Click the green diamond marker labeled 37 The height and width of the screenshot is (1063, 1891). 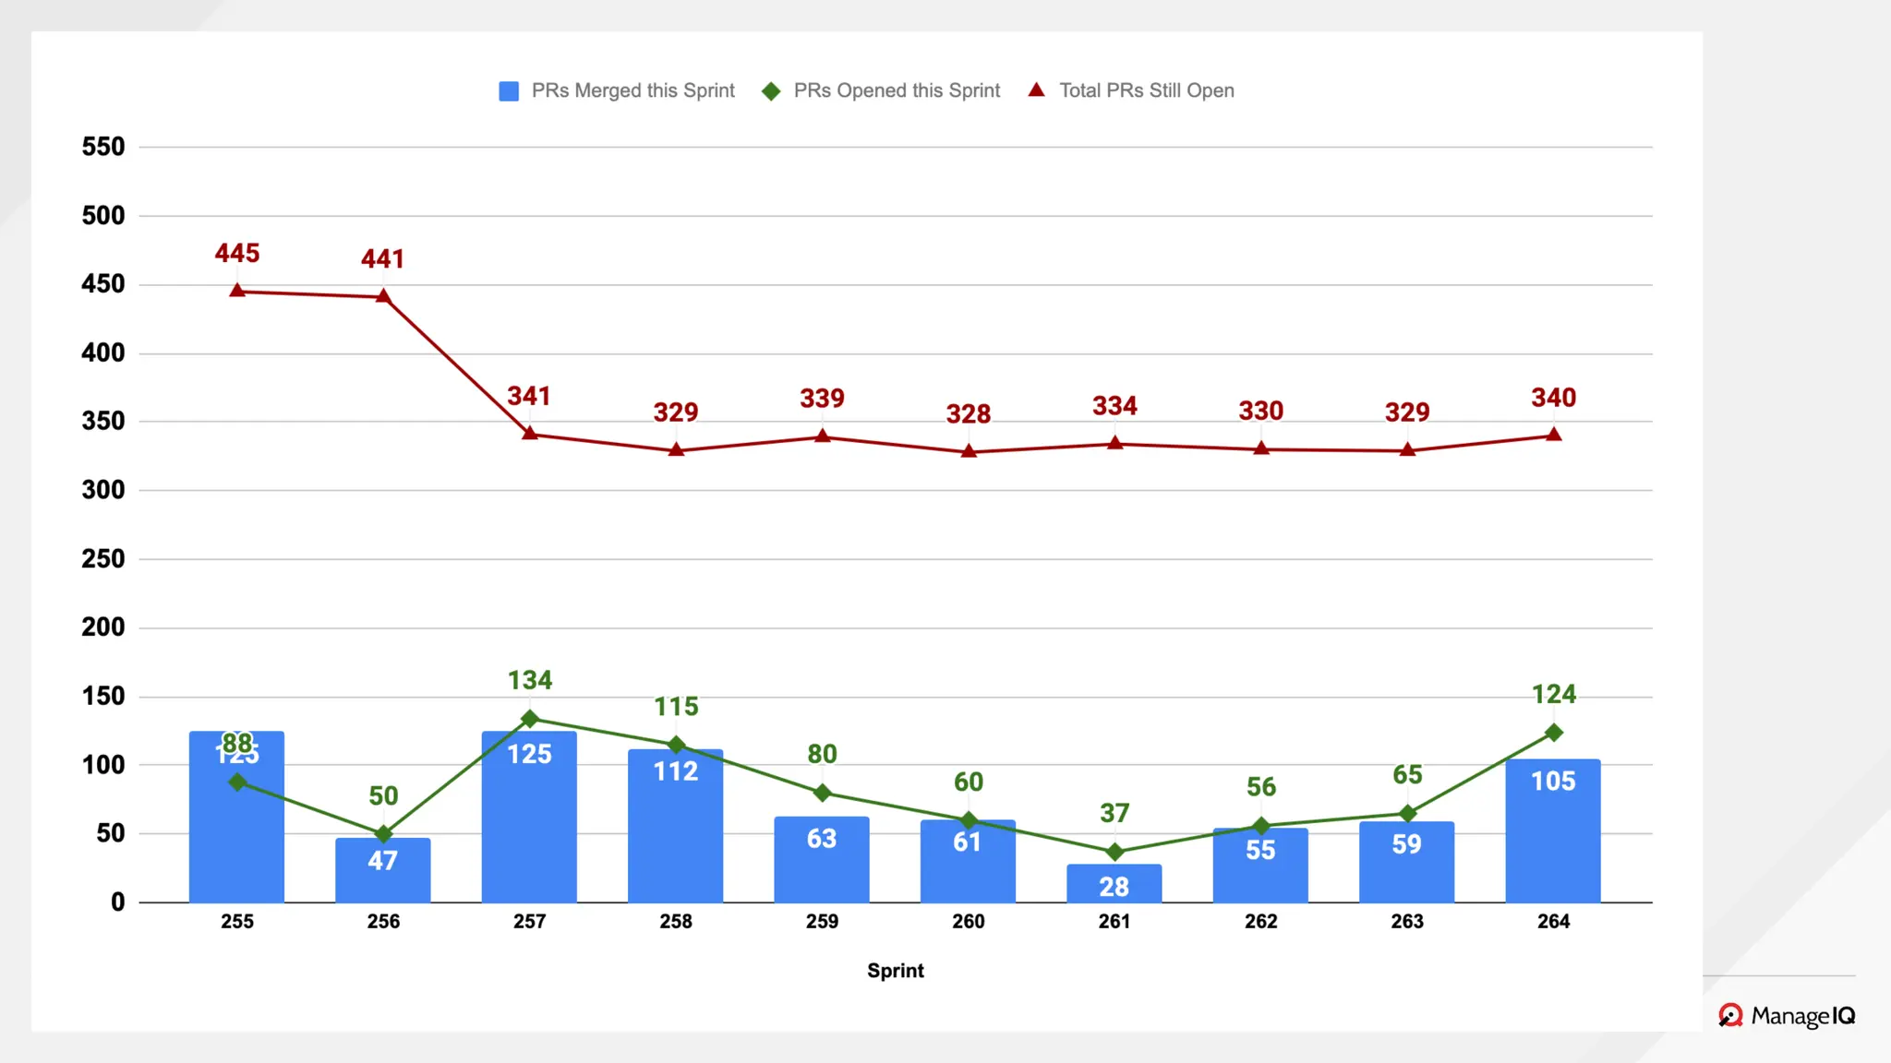tap(1114, 852)
